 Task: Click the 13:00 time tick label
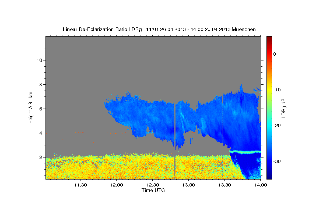(189, 185)
